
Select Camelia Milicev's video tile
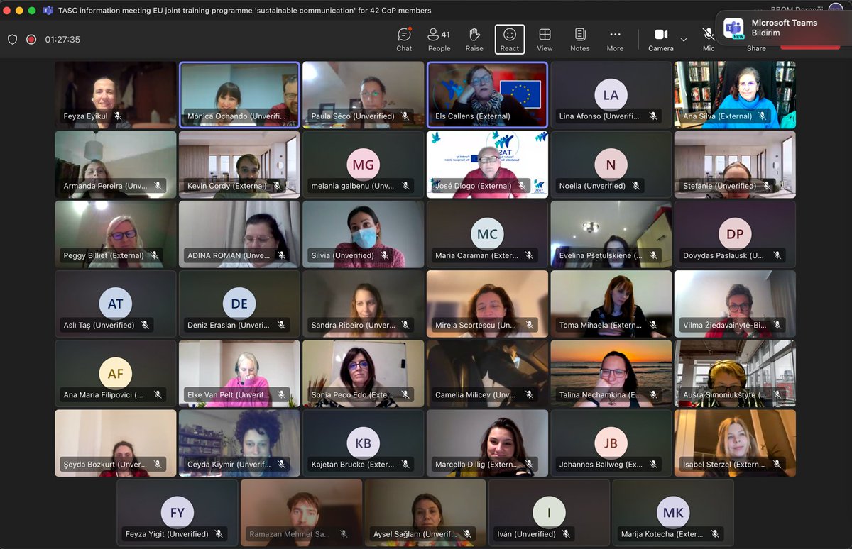[487, 374]
